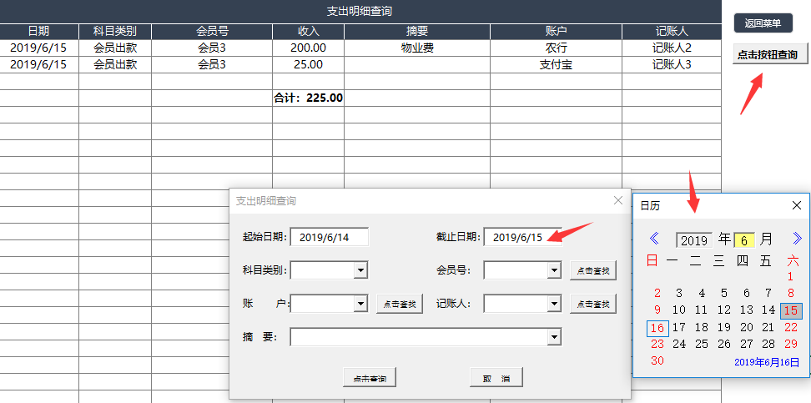Image resolution: width=811 pixels, height=403 pixels.
Task: Open the 账户 dropdown
Action: pyautogui.click(x=361, y=304)
